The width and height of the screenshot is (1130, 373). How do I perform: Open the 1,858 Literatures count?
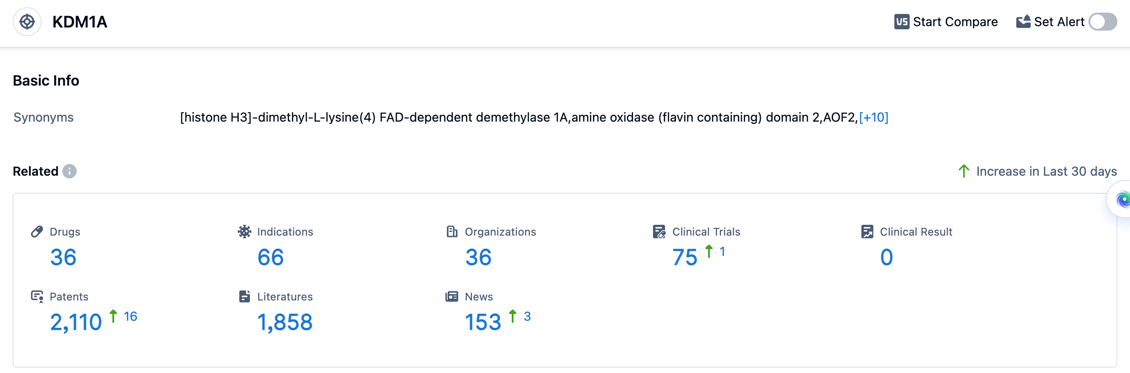pos(285,322)
